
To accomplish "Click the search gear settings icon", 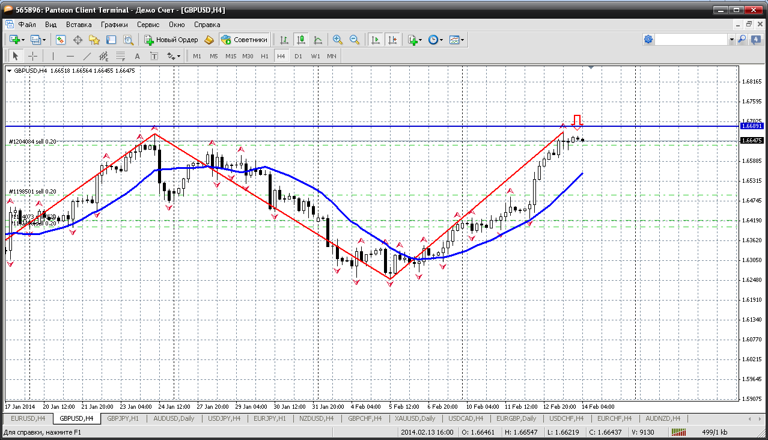I will click(x=648, y=39).
